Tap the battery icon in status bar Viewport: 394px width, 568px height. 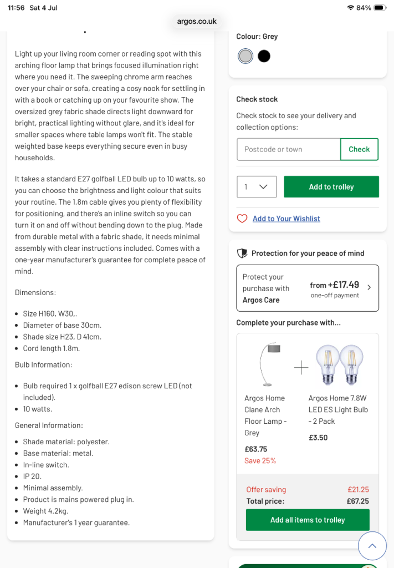coord(380,8)
